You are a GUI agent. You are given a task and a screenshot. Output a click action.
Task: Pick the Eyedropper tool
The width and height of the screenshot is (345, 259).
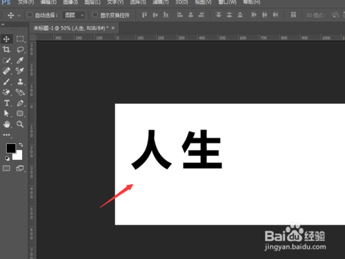point(20,60)
